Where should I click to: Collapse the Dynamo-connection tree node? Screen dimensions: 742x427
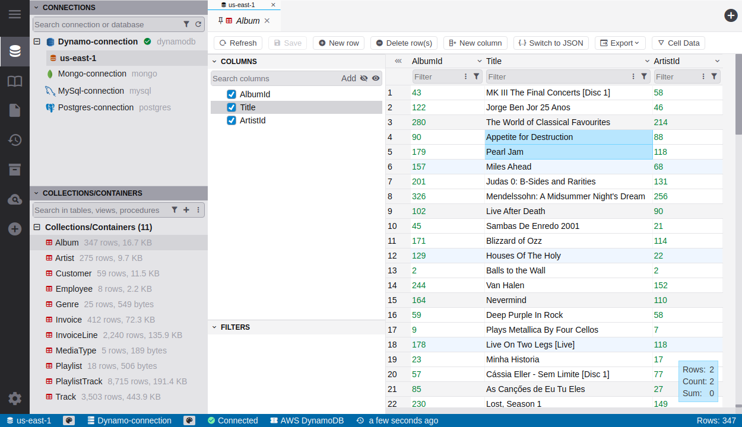(x=37, y=42)
